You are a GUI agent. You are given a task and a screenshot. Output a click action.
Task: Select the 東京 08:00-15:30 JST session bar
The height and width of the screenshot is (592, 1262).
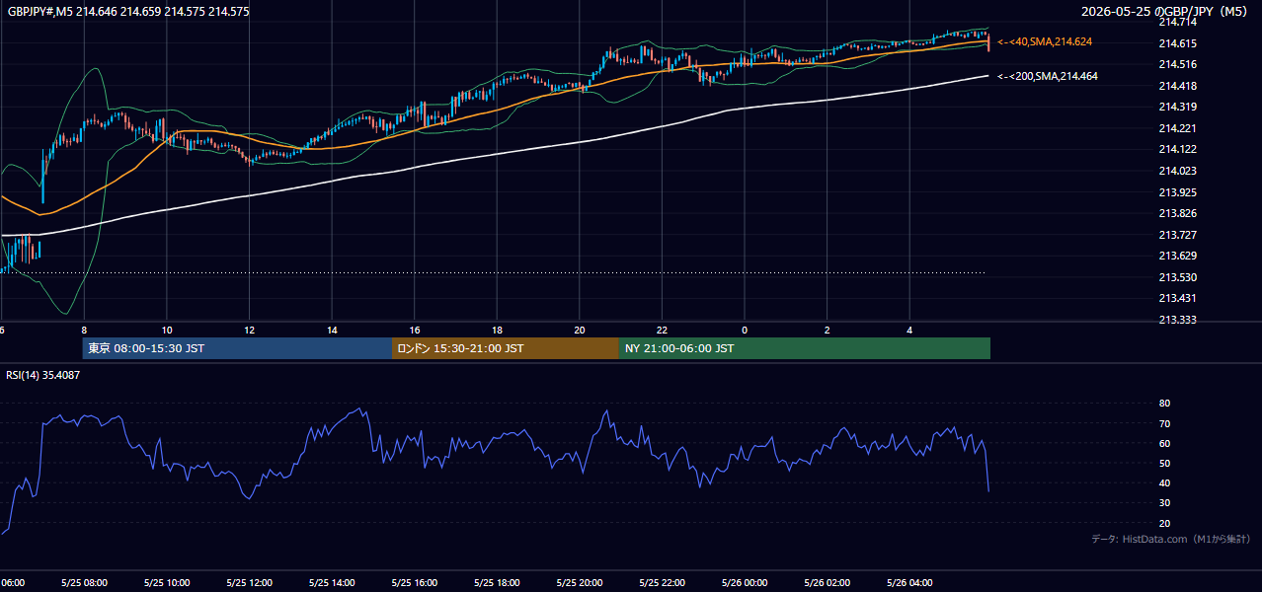[237, 348]
